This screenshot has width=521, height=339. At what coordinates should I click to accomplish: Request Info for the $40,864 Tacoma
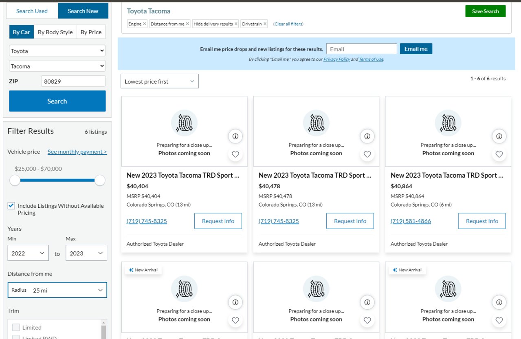[x=482, y=221]
